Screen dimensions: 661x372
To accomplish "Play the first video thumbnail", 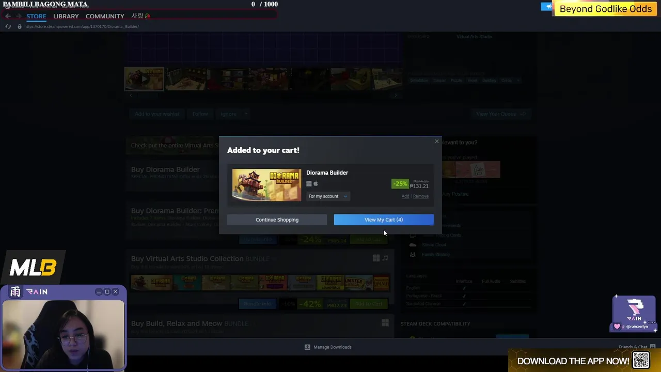I will coord(144,79).
